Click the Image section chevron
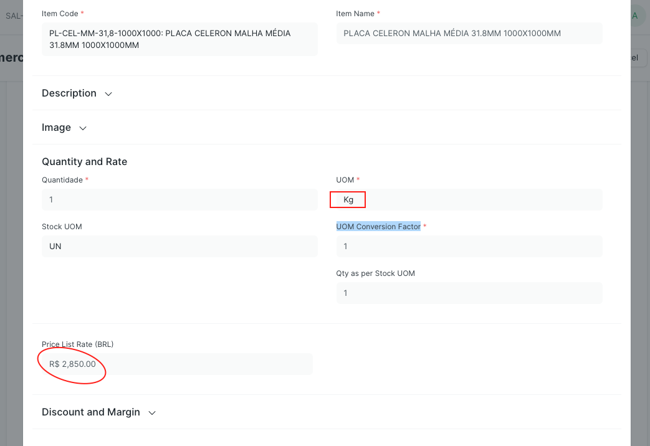Screen dimensions: 650x446 [82, 128]
